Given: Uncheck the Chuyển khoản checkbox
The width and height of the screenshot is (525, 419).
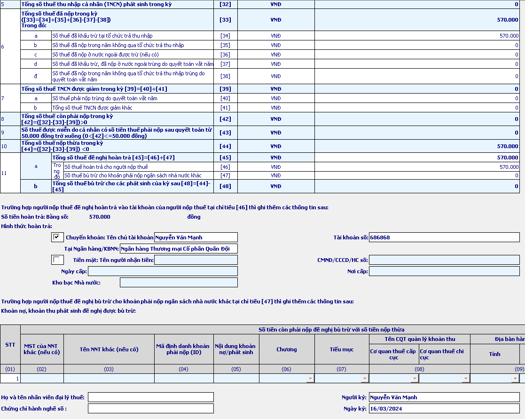Looking at the screenshot, I should click(57, 237).
